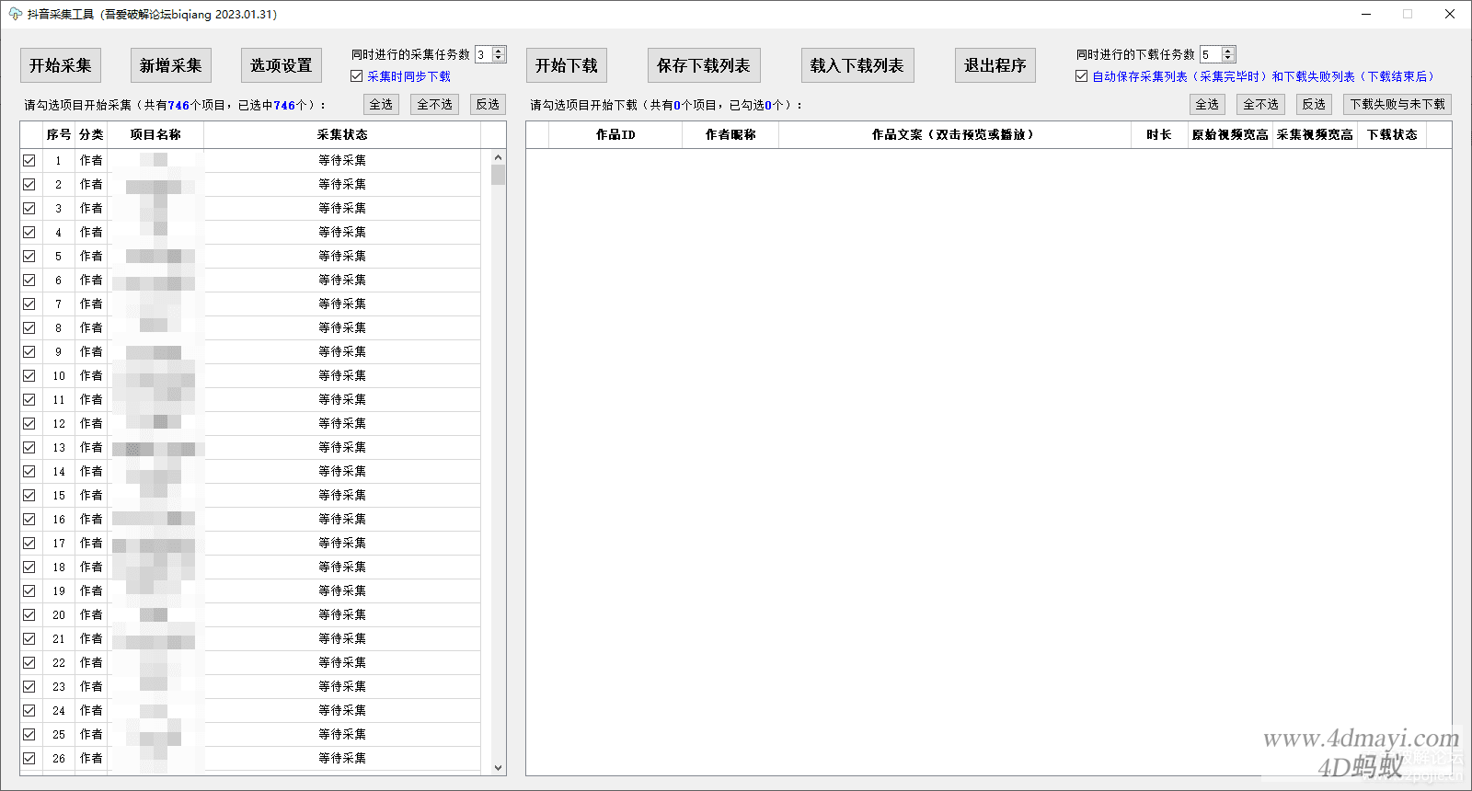Click 全不选 above the download list
The height and width of the screenshot is (791, 1472).
pos(1261,104)
